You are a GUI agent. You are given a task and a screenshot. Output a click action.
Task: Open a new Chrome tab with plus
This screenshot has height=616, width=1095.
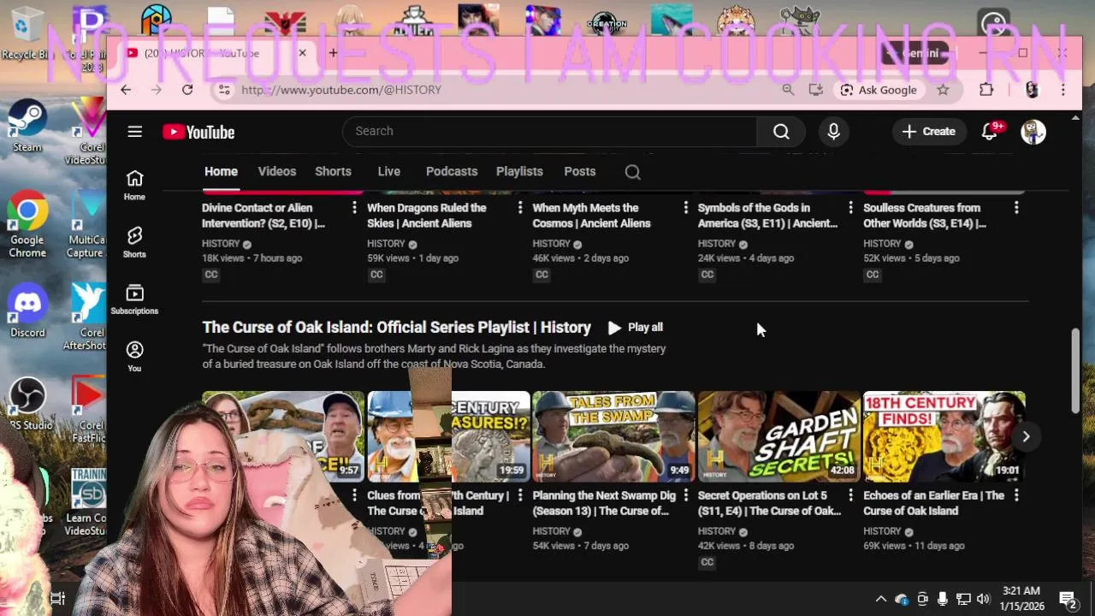tap(334, 53)
